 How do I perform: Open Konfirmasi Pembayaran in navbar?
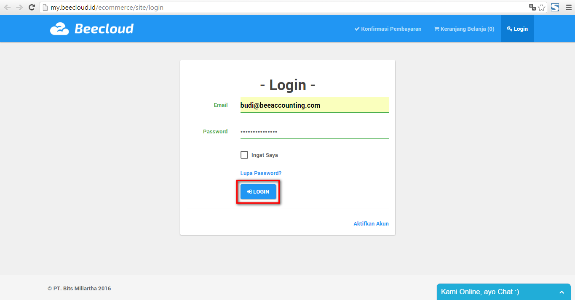tap(388, 29)
